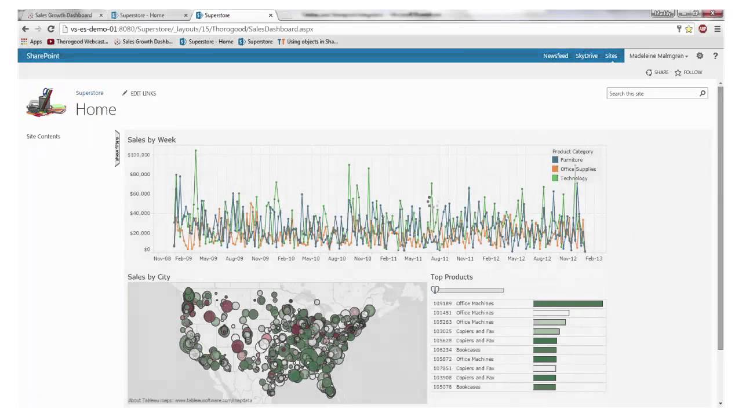The width and height of the screenshot is (742, 417).
Task: Open SharePoint settings gear icon
Action: (700, 56)
